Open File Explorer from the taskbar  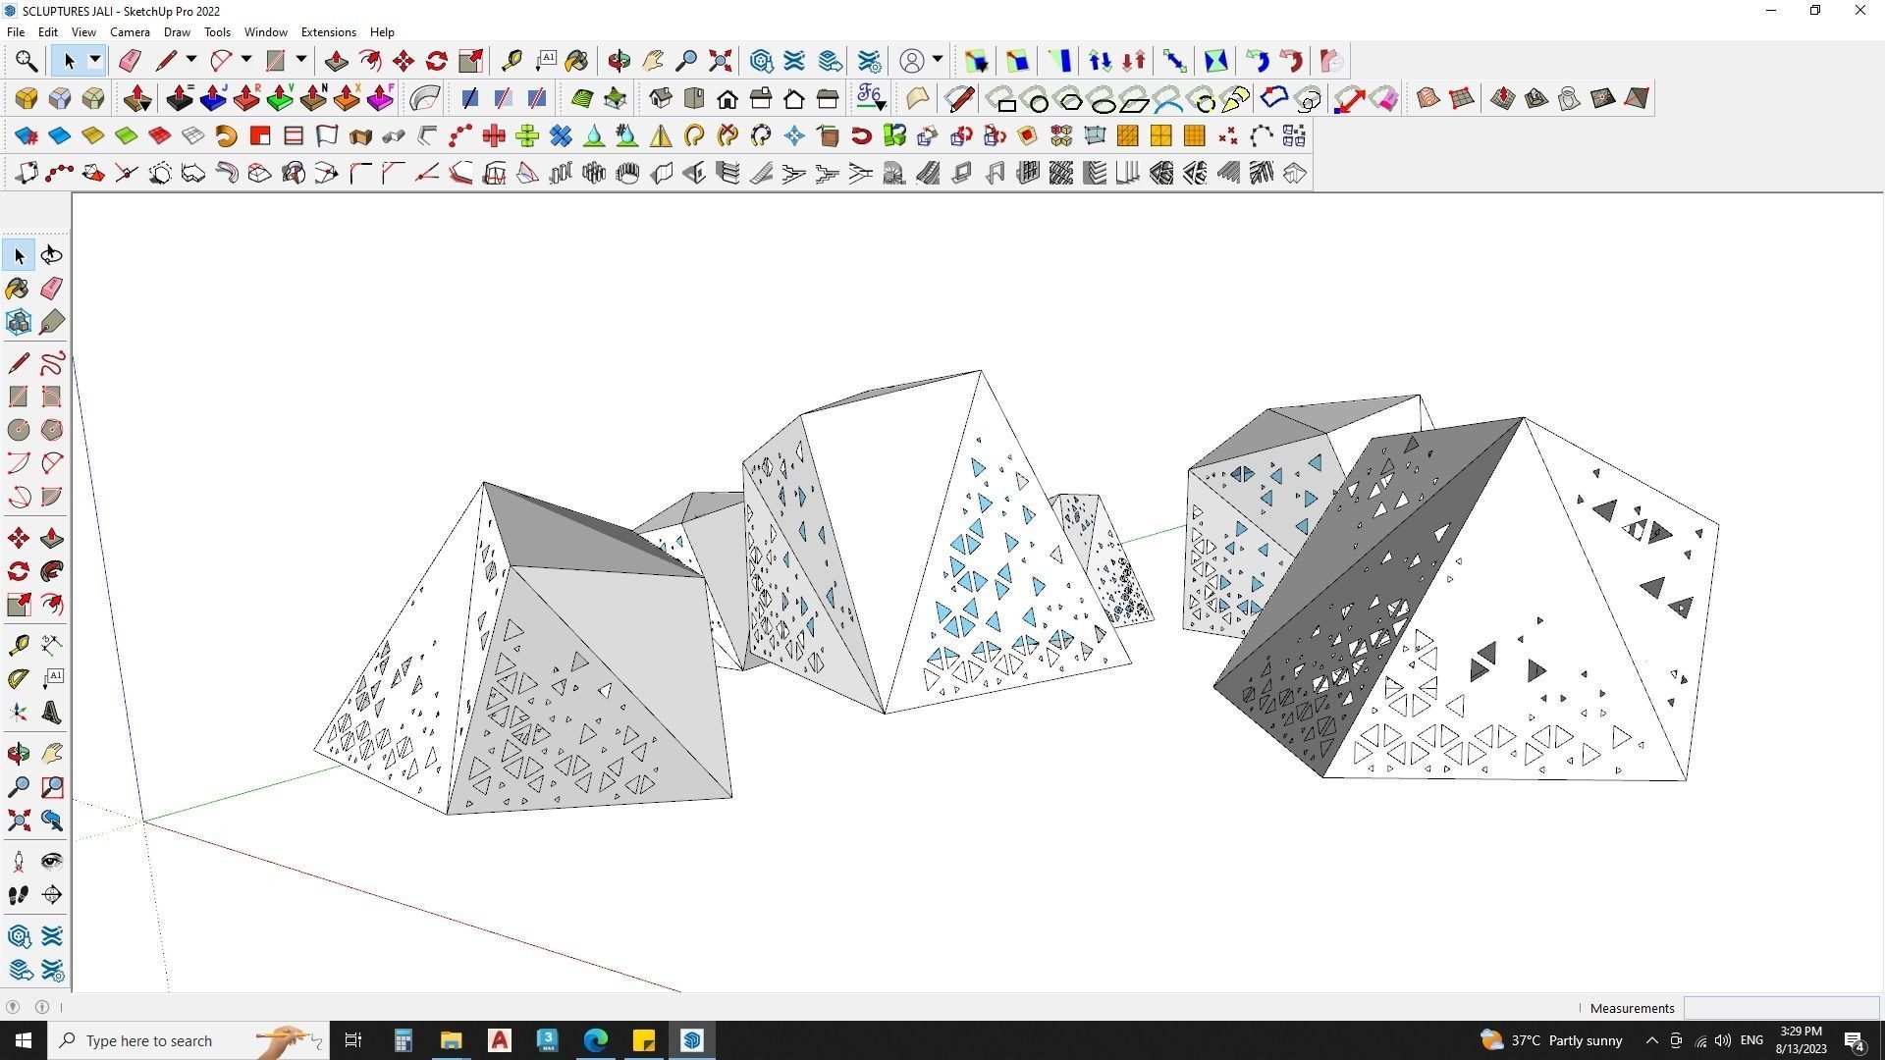point(451,1040)
